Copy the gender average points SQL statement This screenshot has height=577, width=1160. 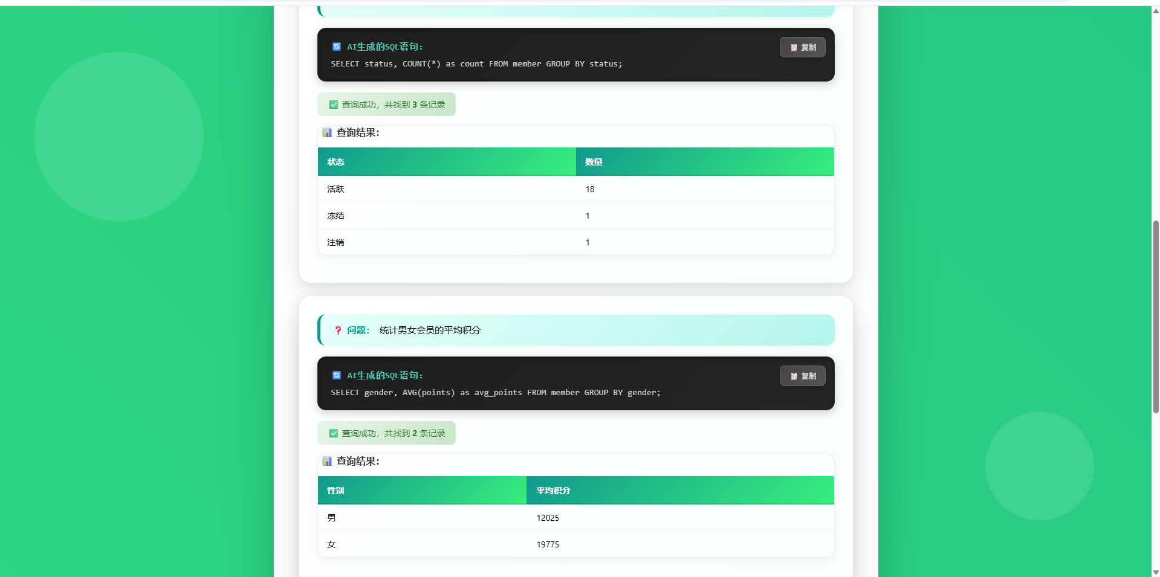(802, 376)
